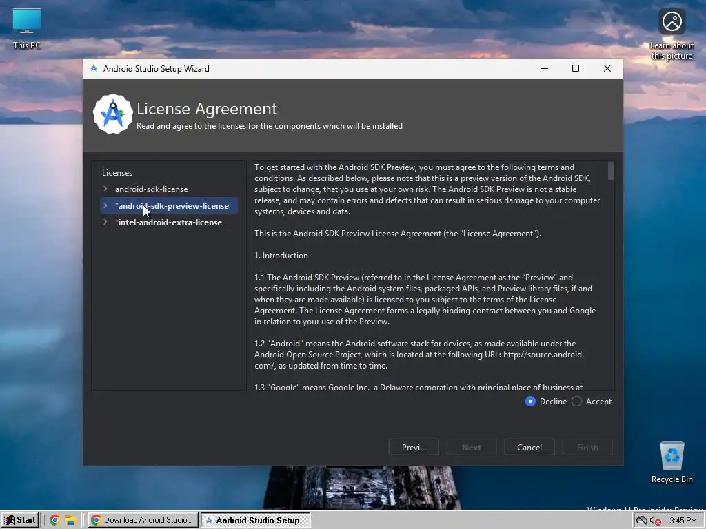Open the Start menu
Viewport: 706px width, 529px height.
[20, 520]
